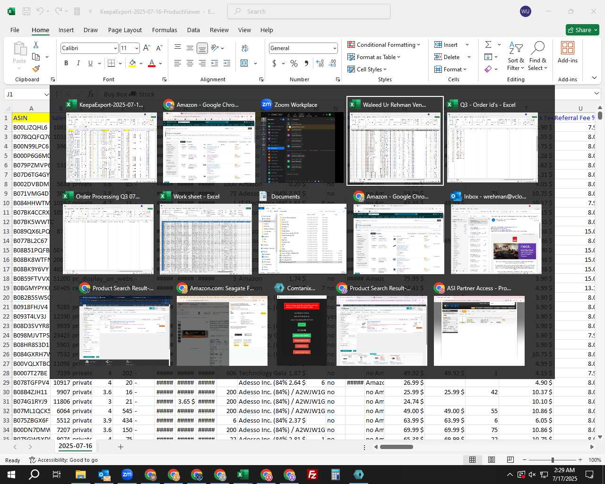Toggle bottom vertical align
The width and height of the screenshot is (605, 484).
202,48
